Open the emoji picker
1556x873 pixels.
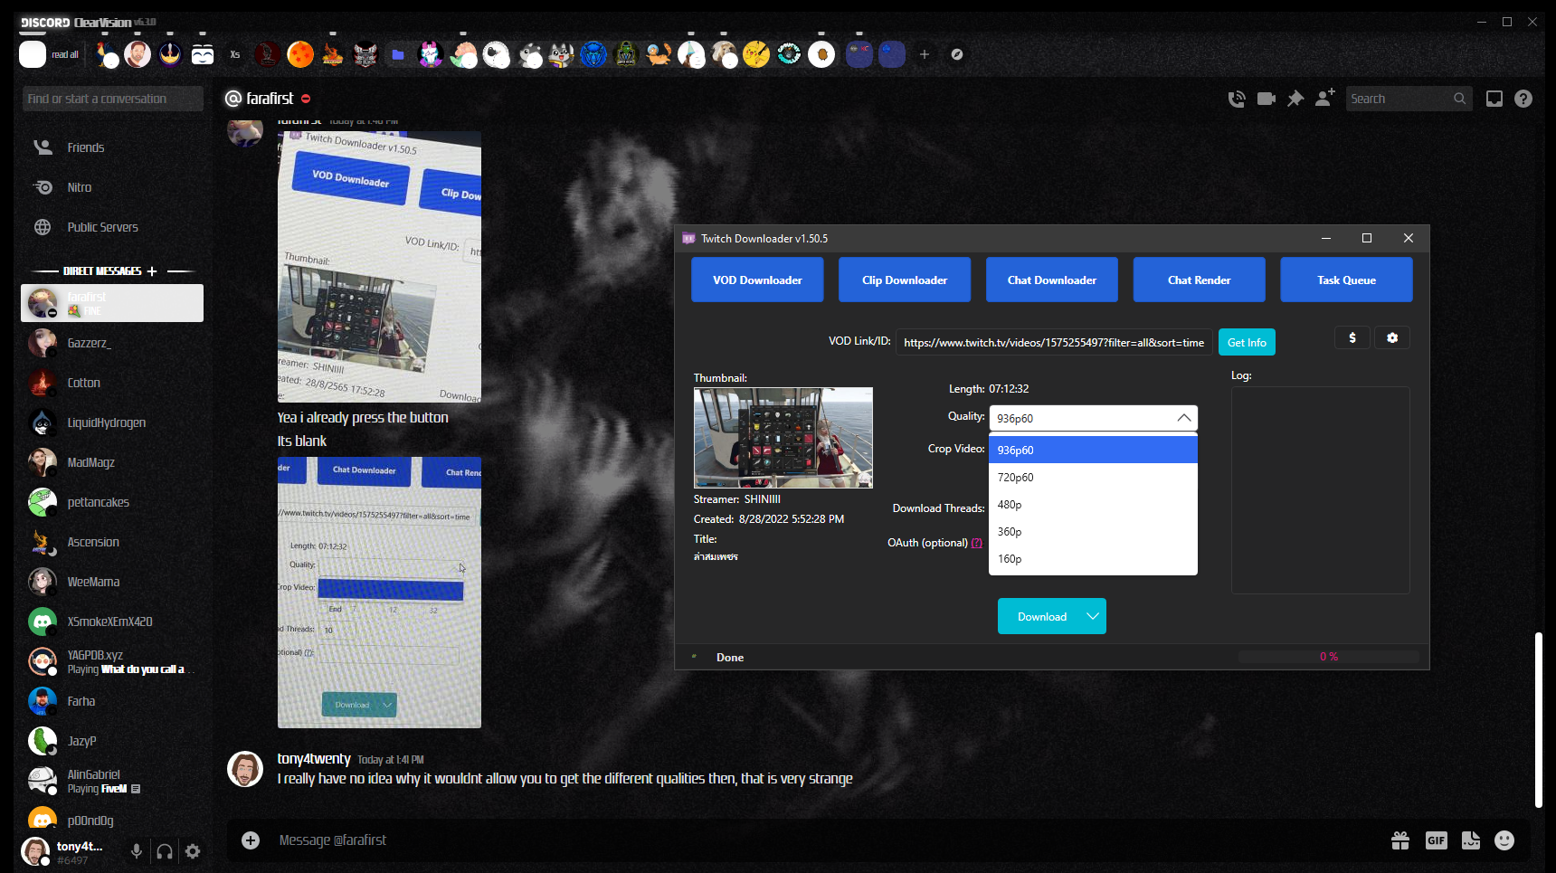click(x=1504, y=840)
